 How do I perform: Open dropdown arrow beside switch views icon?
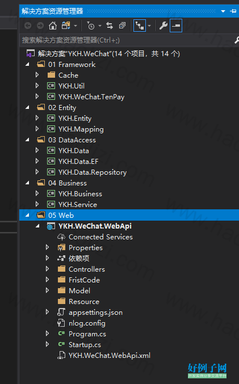(x=76, y=26)
